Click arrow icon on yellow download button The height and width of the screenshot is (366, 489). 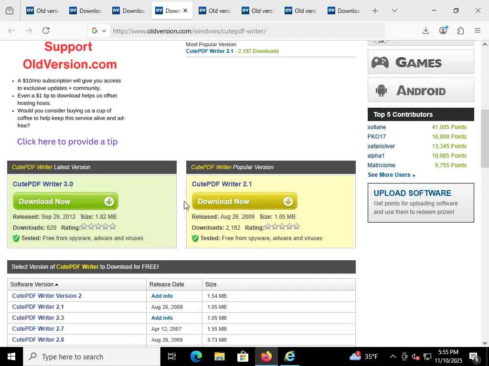pyautogui.click(x=288, y=202)
